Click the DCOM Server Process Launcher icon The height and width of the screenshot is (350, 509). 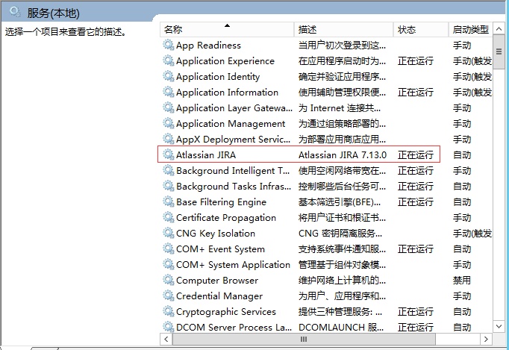click(x=169, y=327)
